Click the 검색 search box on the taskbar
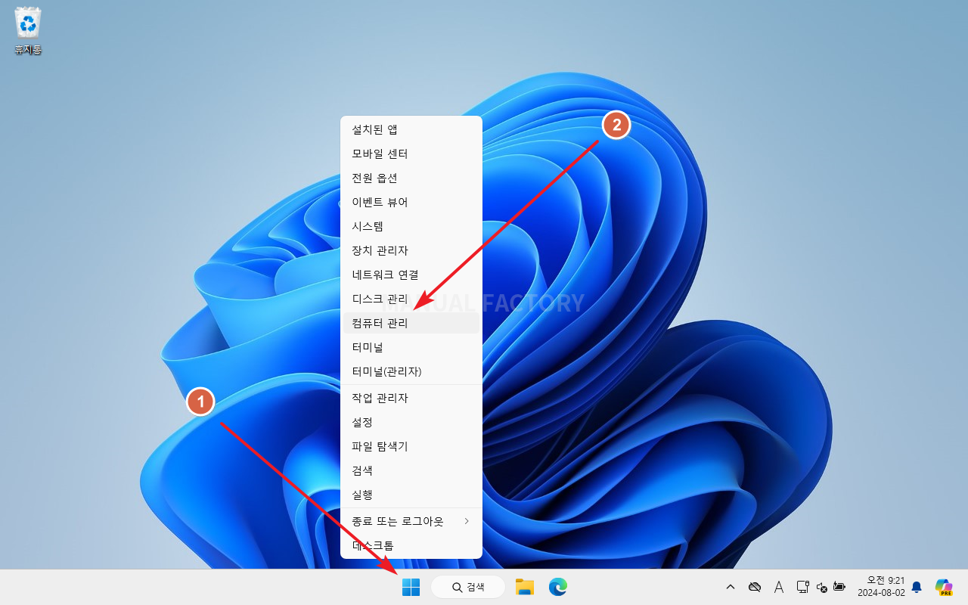The width and height of the screenshot is (968, 605). point(468,587)
